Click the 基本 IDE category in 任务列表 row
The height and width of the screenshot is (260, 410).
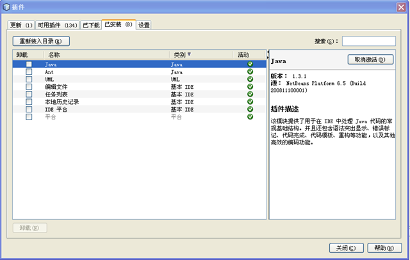click(182, 95)
